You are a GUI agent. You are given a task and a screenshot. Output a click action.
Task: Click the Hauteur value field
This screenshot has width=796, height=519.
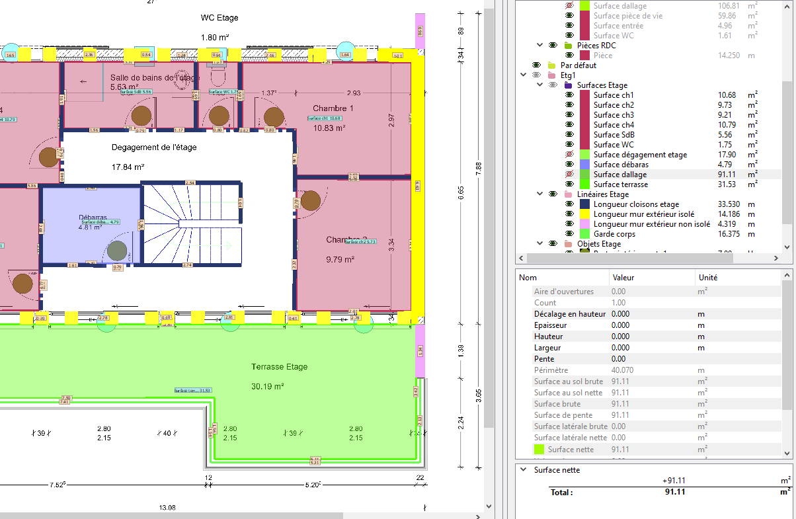[651, 337]
